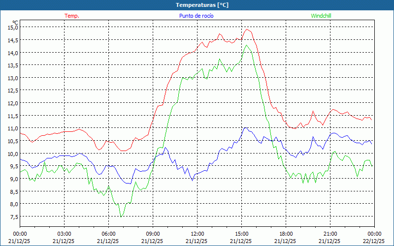Click the 11,0 y-axis tick label
Viewport: 394px width, 246px height.
pos(13,128)
